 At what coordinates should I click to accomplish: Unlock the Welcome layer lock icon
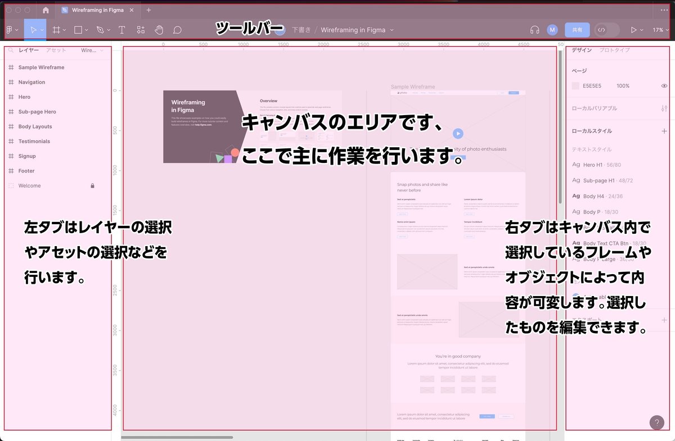93,185
